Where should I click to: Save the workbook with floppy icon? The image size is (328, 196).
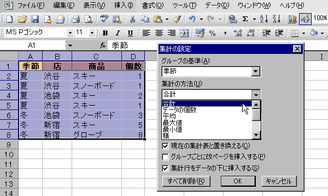tap(35, 19)
